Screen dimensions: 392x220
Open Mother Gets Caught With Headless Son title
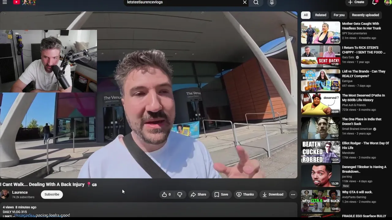click(x=361, y=26)
